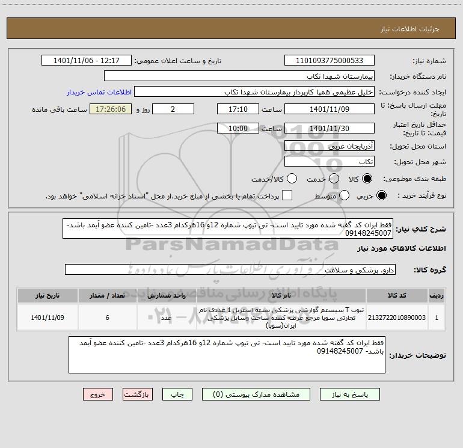Click the چاپ print button

[x=177, y=394]
